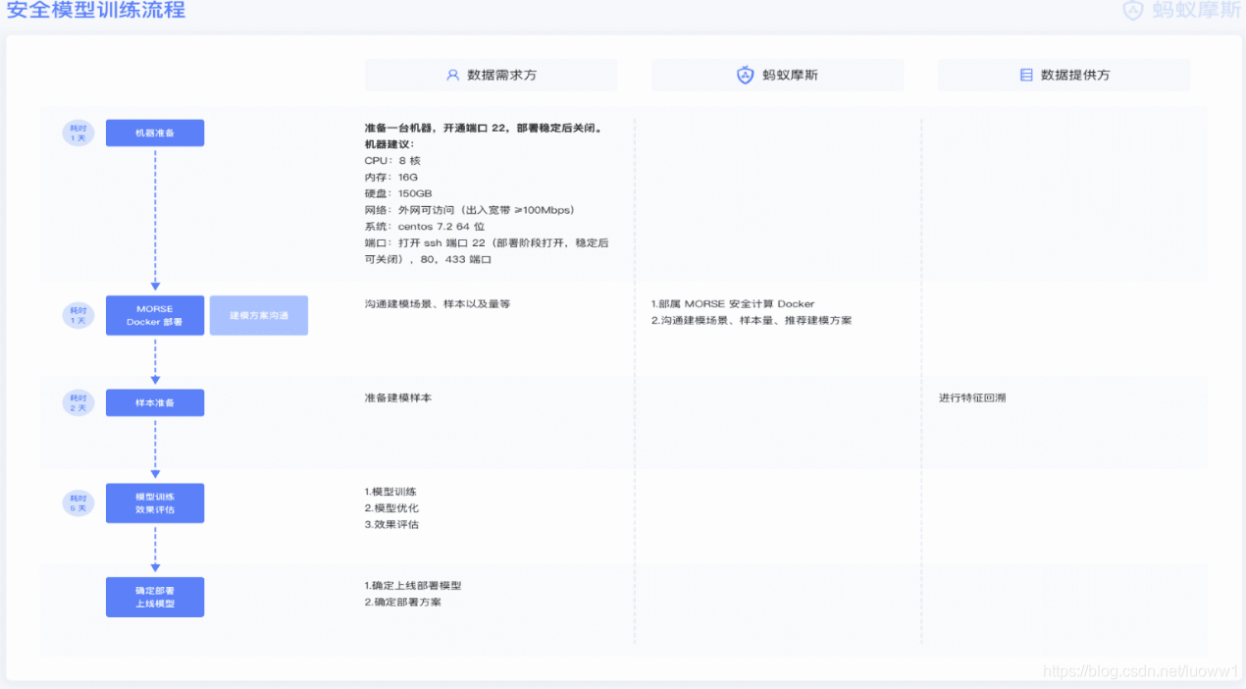The image size is (1246, 689).
Task: Click the 数据提供方 column header label
Action: coord(1075,75)
